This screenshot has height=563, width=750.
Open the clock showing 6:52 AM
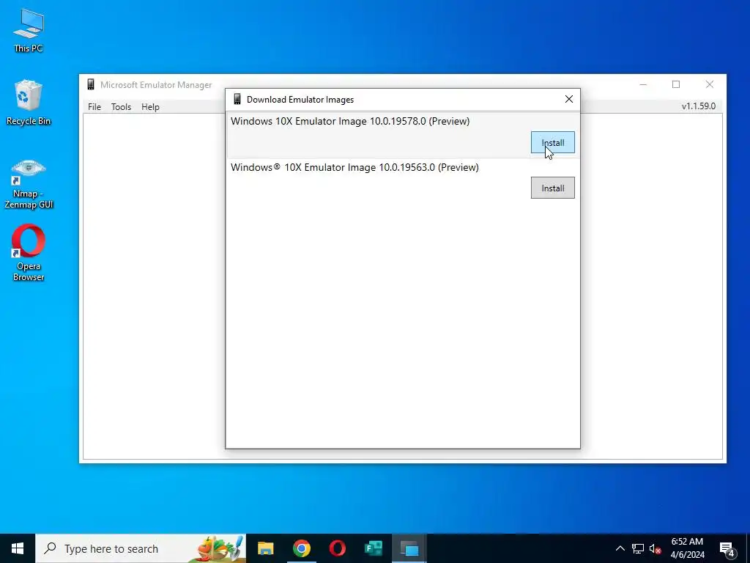(x=687, y=548)
